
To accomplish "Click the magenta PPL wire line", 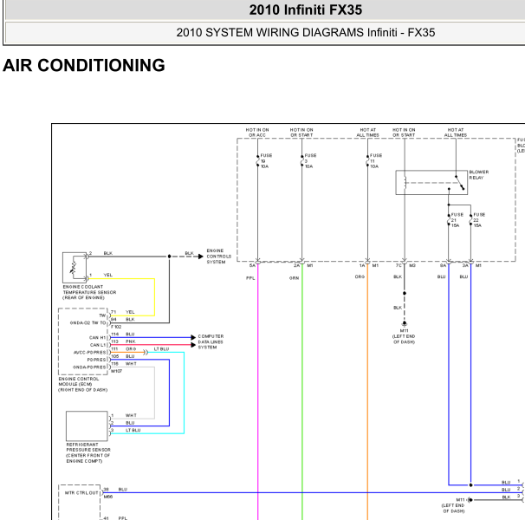I will click(258, 392).
